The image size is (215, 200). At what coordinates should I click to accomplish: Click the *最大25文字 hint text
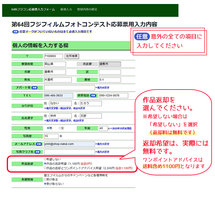point(102,152)
